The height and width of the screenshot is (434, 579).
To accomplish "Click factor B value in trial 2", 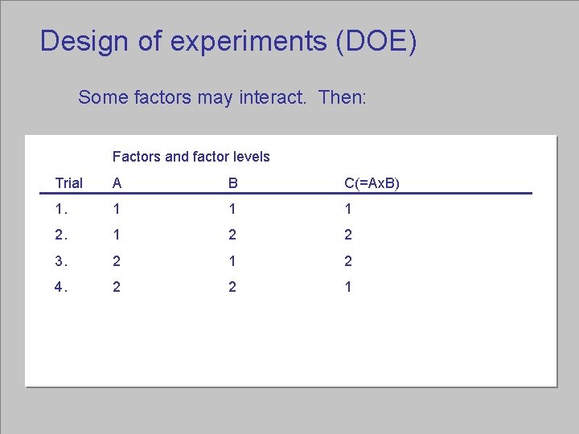I will pos(232,235).
